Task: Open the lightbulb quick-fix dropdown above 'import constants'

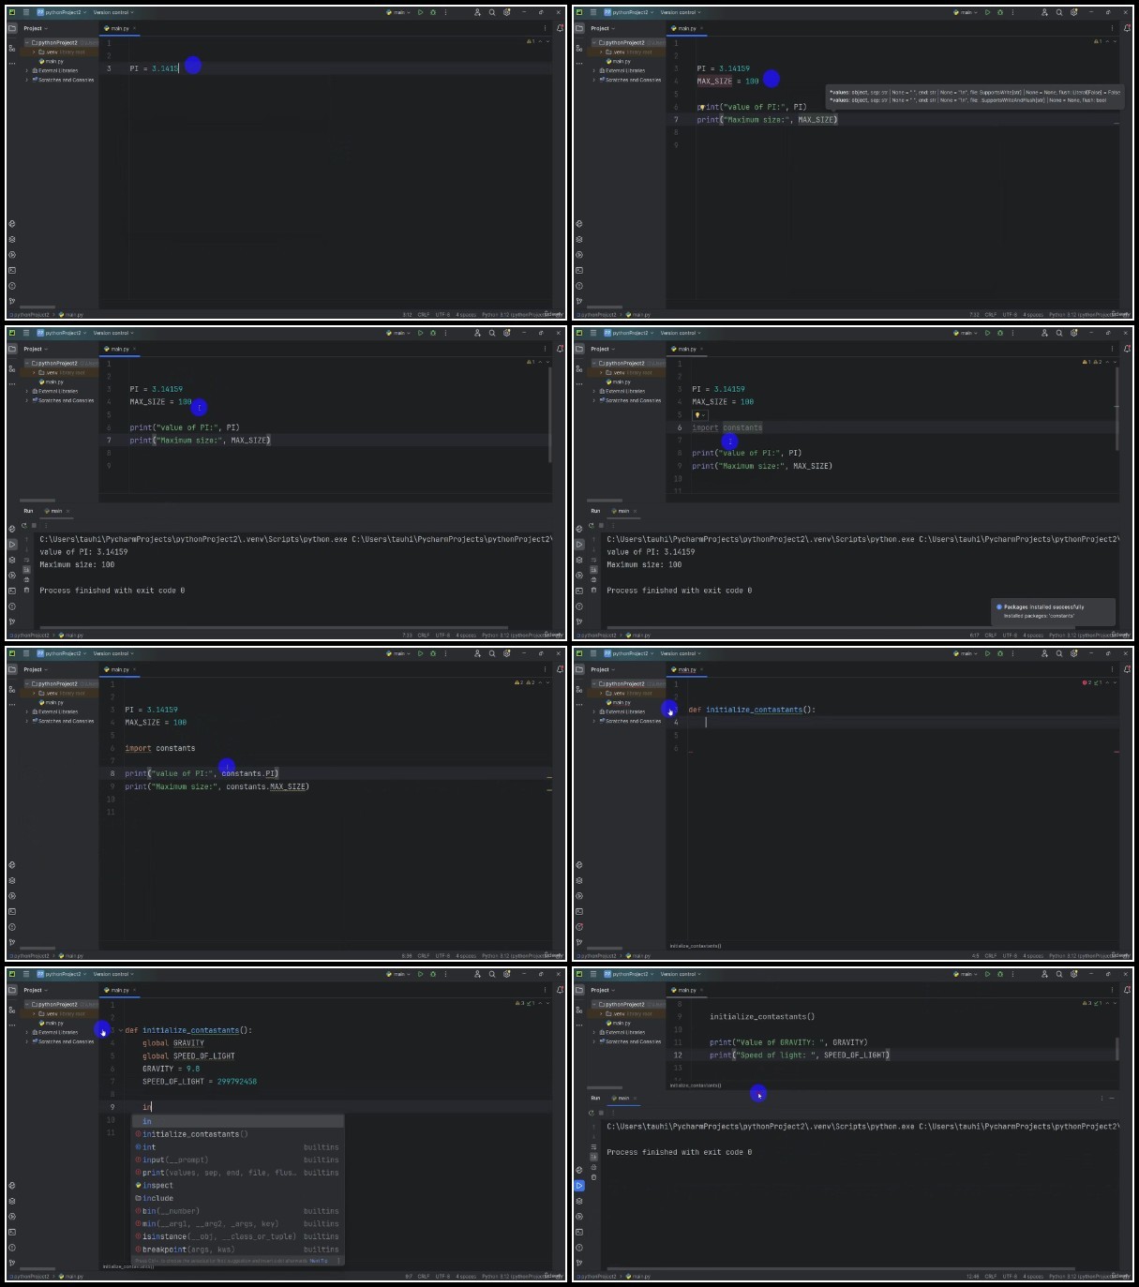Action: click(699, 415)
